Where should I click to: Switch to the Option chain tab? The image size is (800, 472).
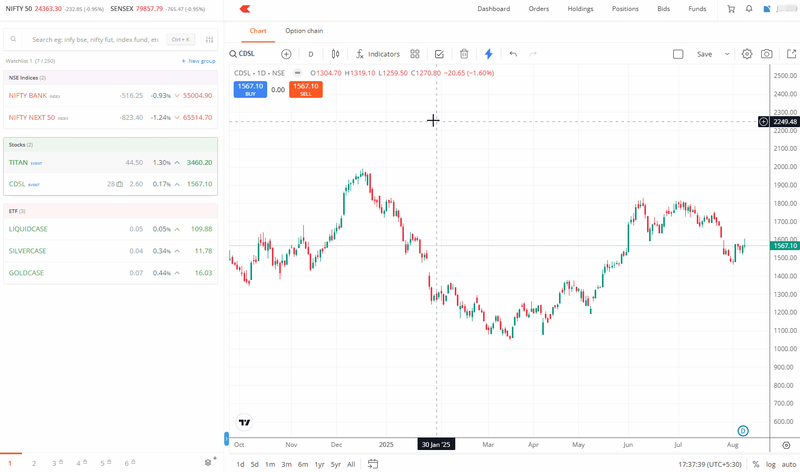coord(304,31)
